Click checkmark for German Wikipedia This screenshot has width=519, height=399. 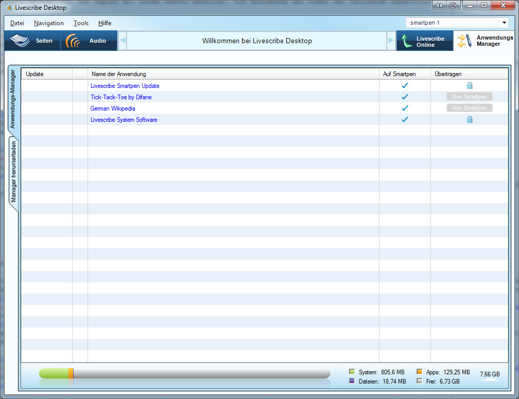[x=405, y=108]
